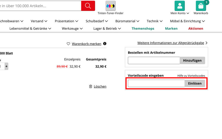Click the Vorteilscode eingeben heading
Viewport: 222px width, 139px height.
coord(146,75)
